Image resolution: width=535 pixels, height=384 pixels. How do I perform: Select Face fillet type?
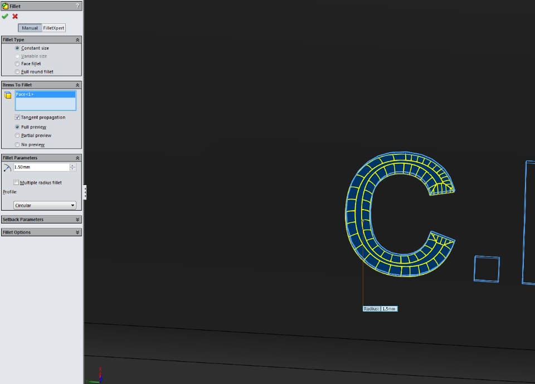coord(17,64)
